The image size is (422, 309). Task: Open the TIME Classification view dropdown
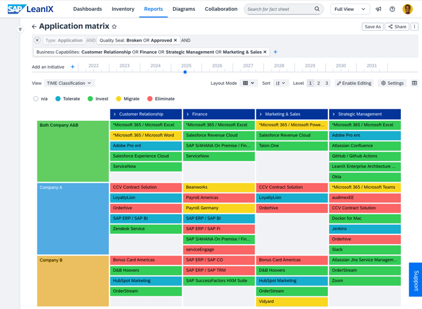tap(69, 83)
